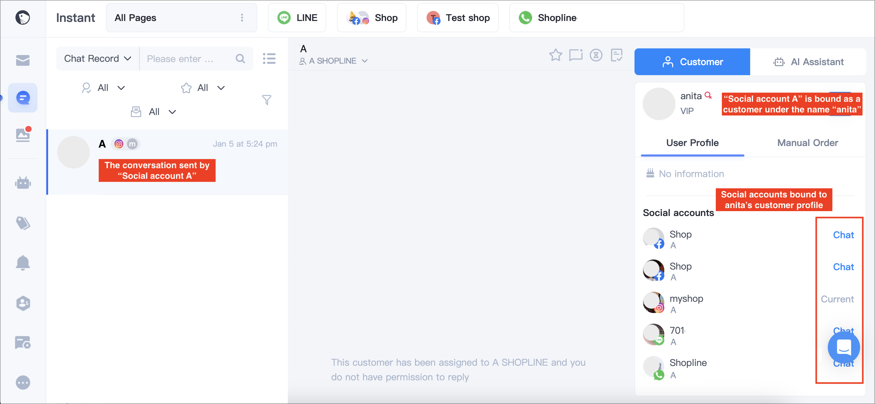The height and width of the screenshot is (404, 875).
Task: Star the current conversation
Action: pyautogui.click(x=555, y=55)
